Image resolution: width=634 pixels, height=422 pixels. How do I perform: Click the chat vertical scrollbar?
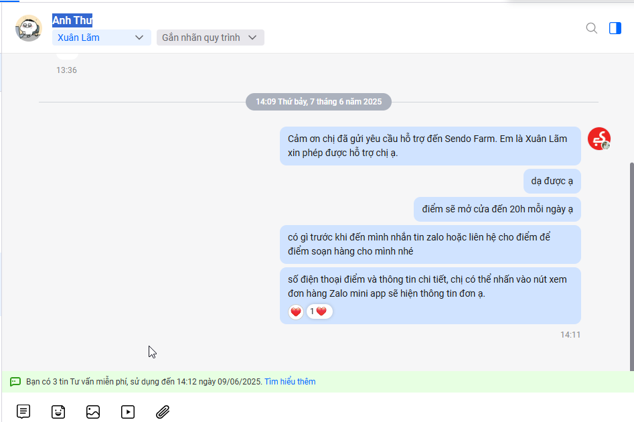coord(631,266)
